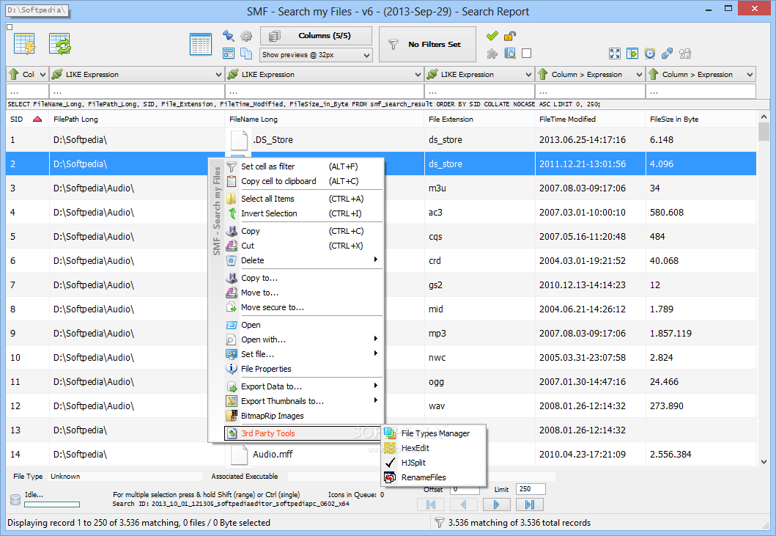Click the blue pushpin icon

click(228, 36)
